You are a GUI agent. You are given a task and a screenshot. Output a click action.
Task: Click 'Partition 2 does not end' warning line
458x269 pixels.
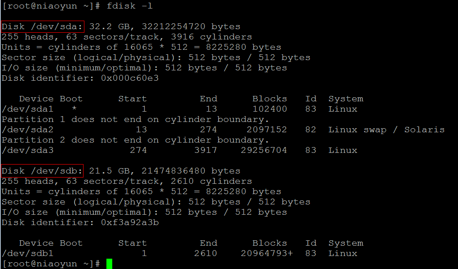point(135,140)
